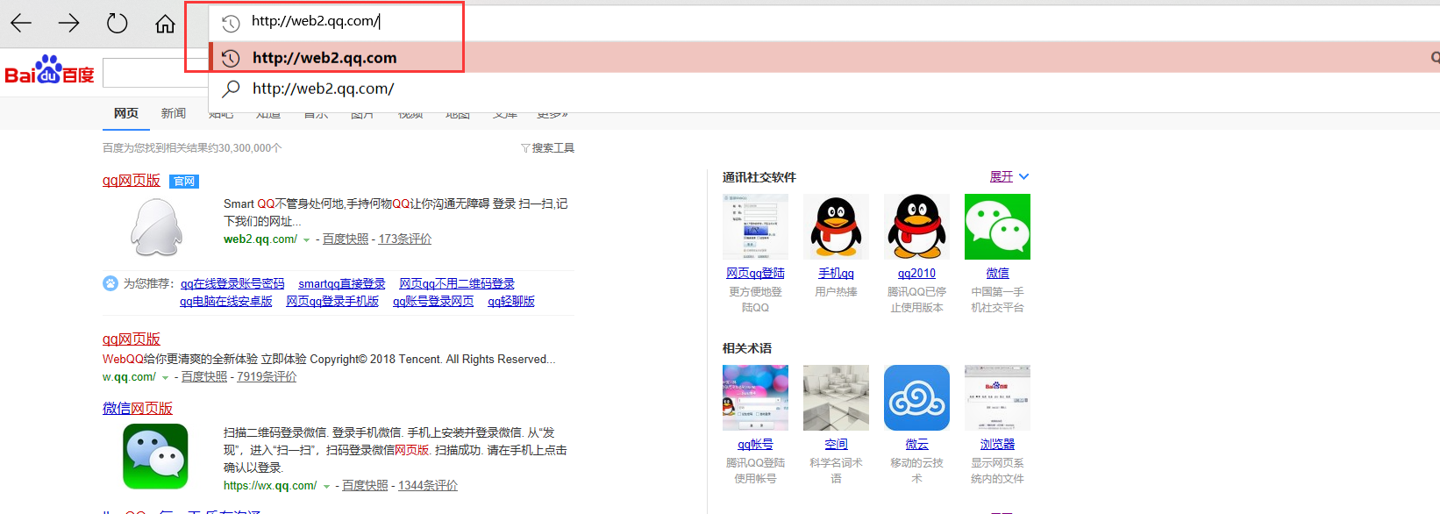Click the browser forward arrow
This screenshot has height=514, width=1440.
click(68, 24)
